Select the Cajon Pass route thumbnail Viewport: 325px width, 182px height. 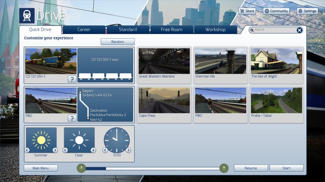click(164, 100)
